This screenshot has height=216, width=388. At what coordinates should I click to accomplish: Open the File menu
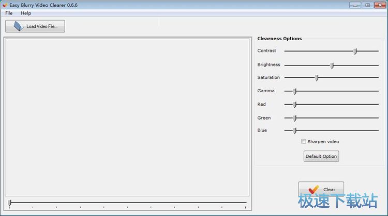tap(9, 13)
